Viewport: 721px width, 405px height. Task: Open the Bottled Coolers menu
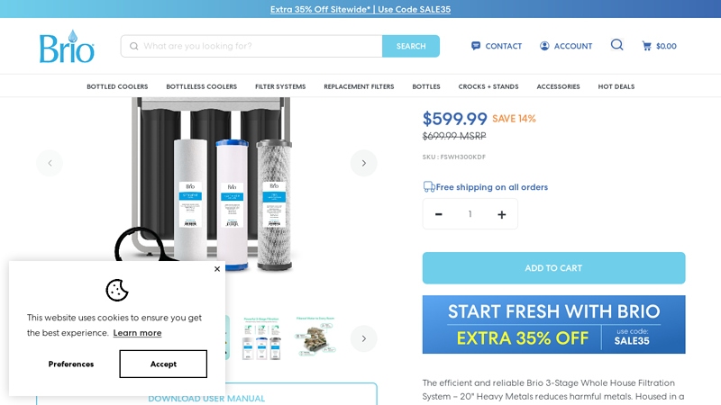coord(117,86)
